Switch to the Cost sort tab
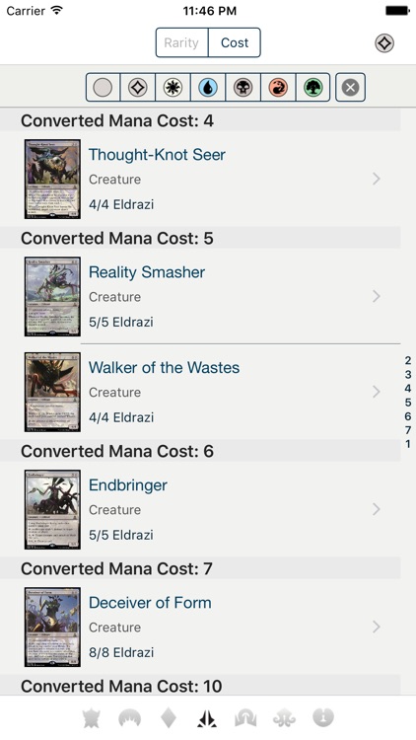The image size is (416, 740). pyautogui.click(x=235, y=42)
